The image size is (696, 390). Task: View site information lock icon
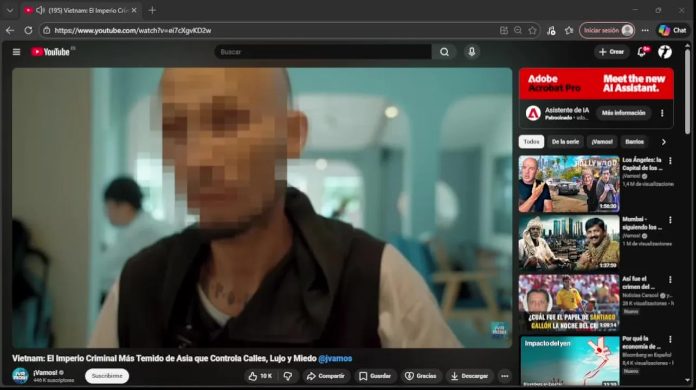coord(47,30)
